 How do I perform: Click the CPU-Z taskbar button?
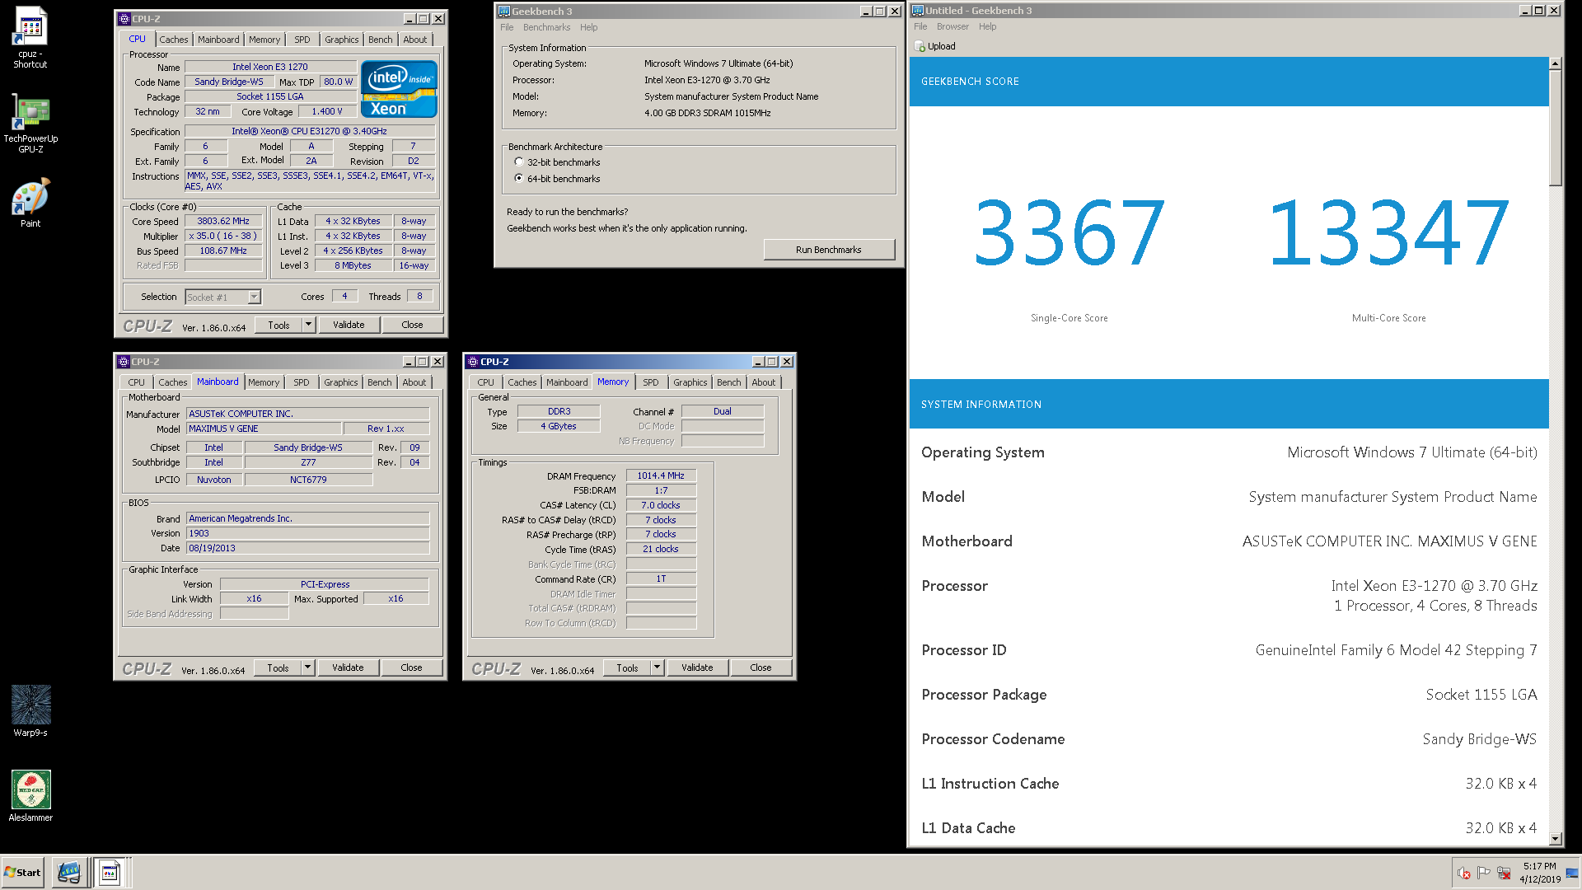pyautogui.click(x=110, y=873)
